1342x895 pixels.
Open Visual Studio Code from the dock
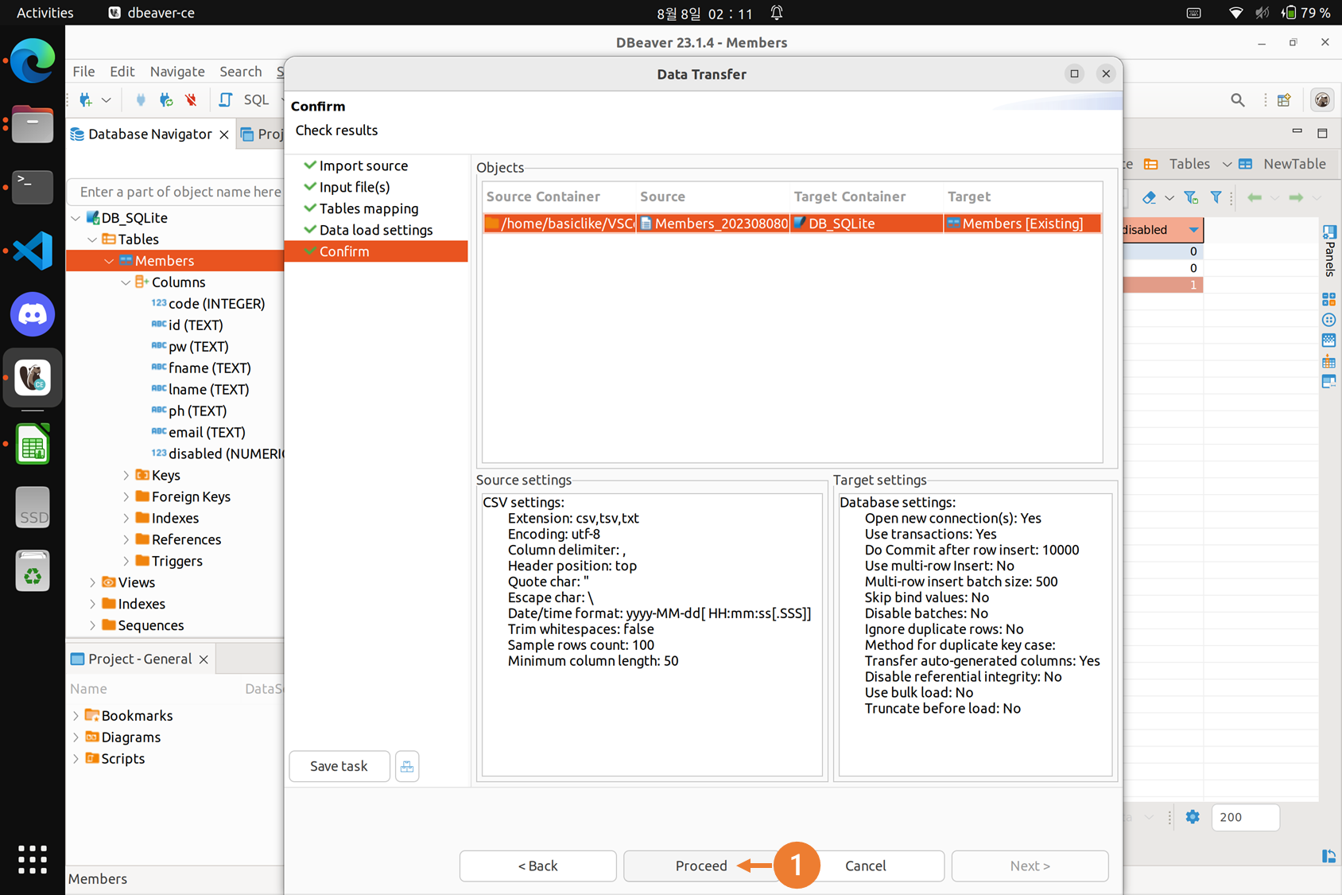(33, 251)
